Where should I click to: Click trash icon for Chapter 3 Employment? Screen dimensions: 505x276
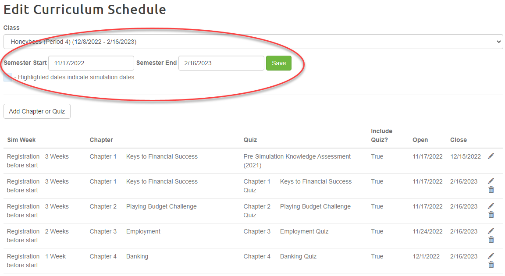pos(491,240)
